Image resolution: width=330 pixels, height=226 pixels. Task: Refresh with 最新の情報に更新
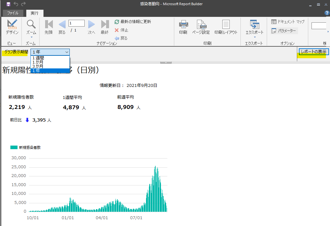[133, 22]
